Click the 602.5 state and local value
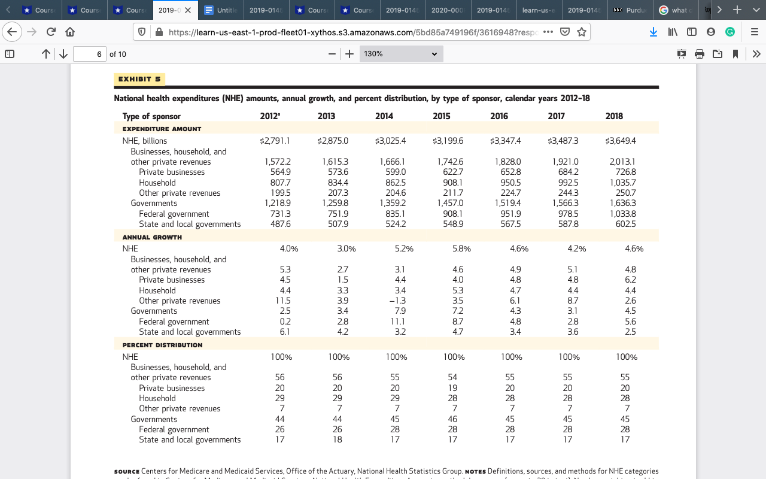Viewport: 766px width, 479px height. point(626,224)
